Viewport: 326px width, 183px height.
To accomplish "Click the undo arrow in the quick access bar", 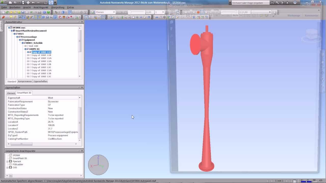I will tap(33, 3).
